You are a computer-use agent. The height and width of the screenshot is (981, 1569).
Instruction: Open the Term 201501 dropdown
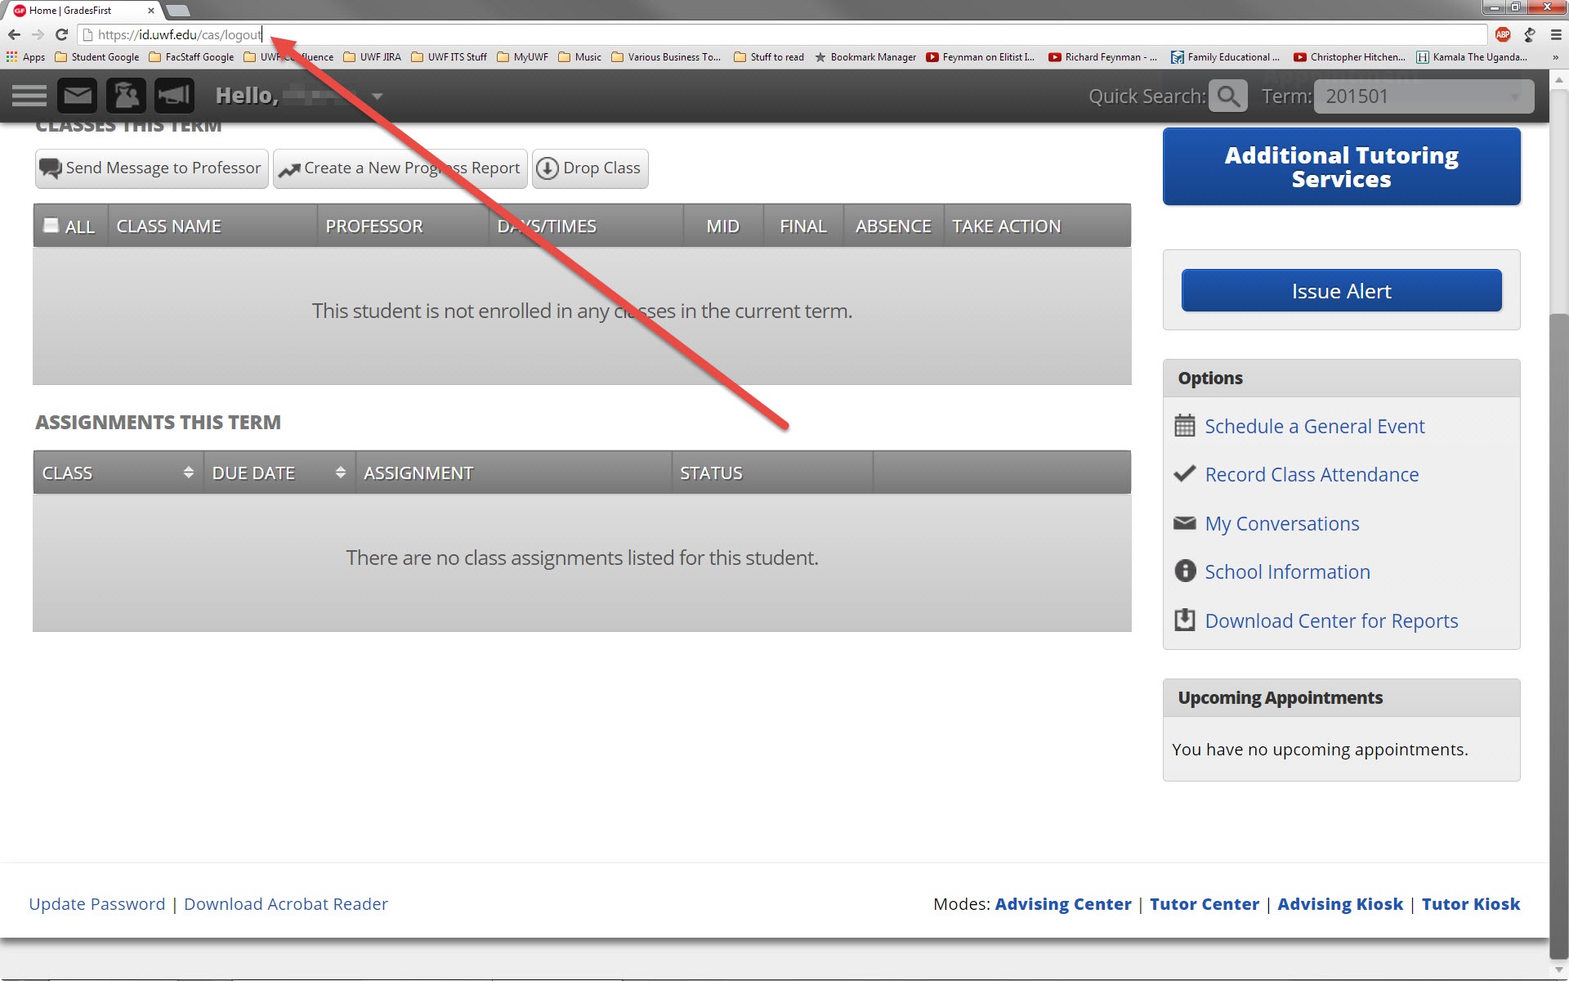[x=1424, y=96]
